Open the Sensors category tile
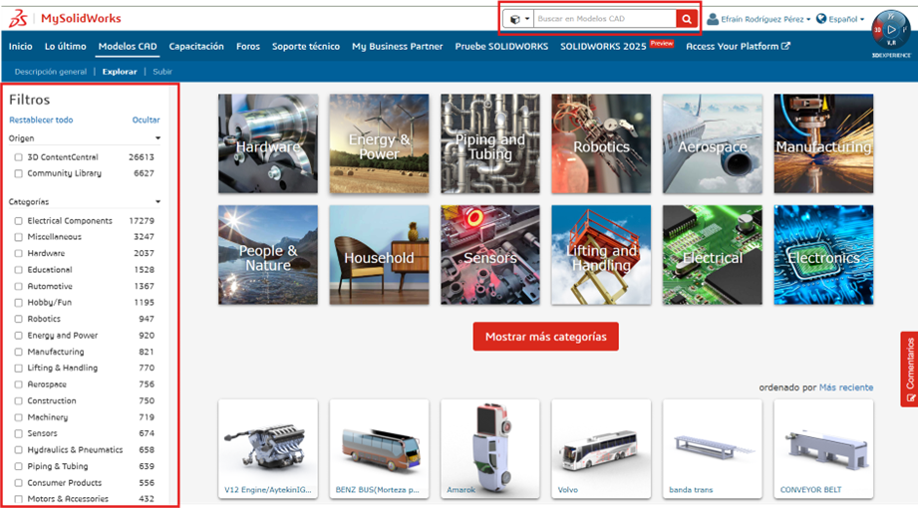This screenshot has height=508, width=918. [x=490, y=255]
